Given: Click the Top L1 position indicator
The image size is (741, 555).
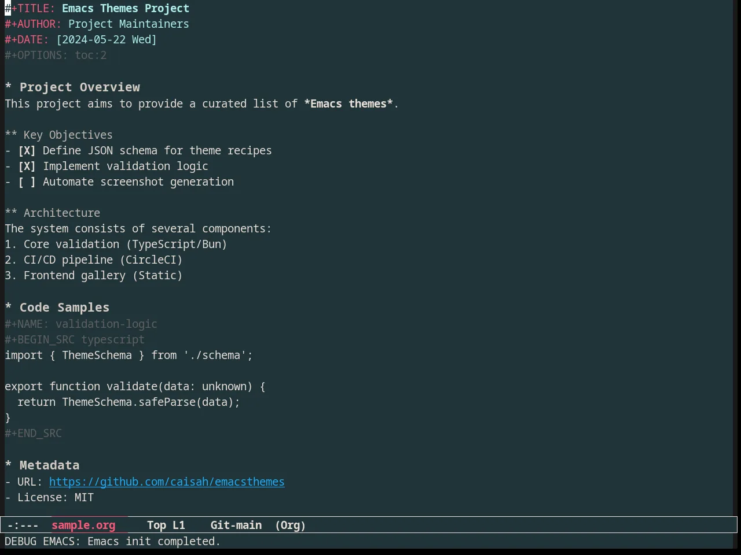Looking at the screenshot, I should tap(166, 526).
